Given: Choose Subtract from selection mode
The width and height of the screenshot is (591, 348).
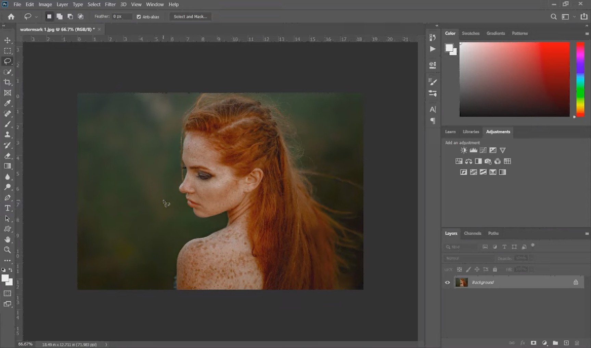Looking at the screenshot, I should [70, 16].
